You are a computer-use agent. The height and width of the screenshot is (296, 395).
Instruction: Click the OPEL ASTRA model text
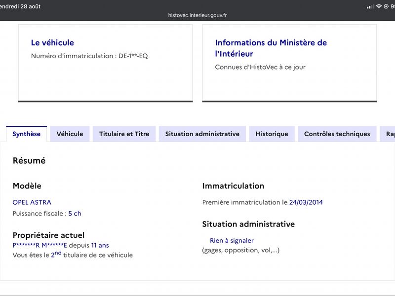point(32,202)
